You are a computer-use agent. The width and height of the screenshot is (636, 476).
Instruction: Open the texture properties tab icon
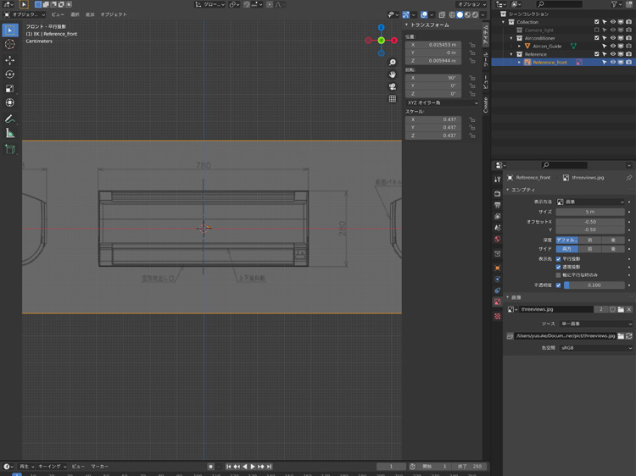coord(498,316)
